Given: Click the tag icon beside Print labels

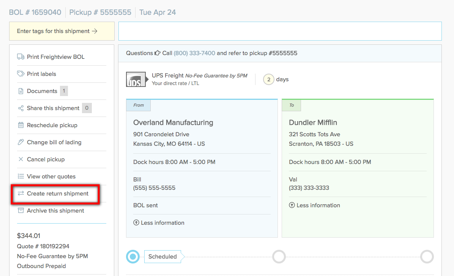Looking at the screenshot, I should pos(20,74).
